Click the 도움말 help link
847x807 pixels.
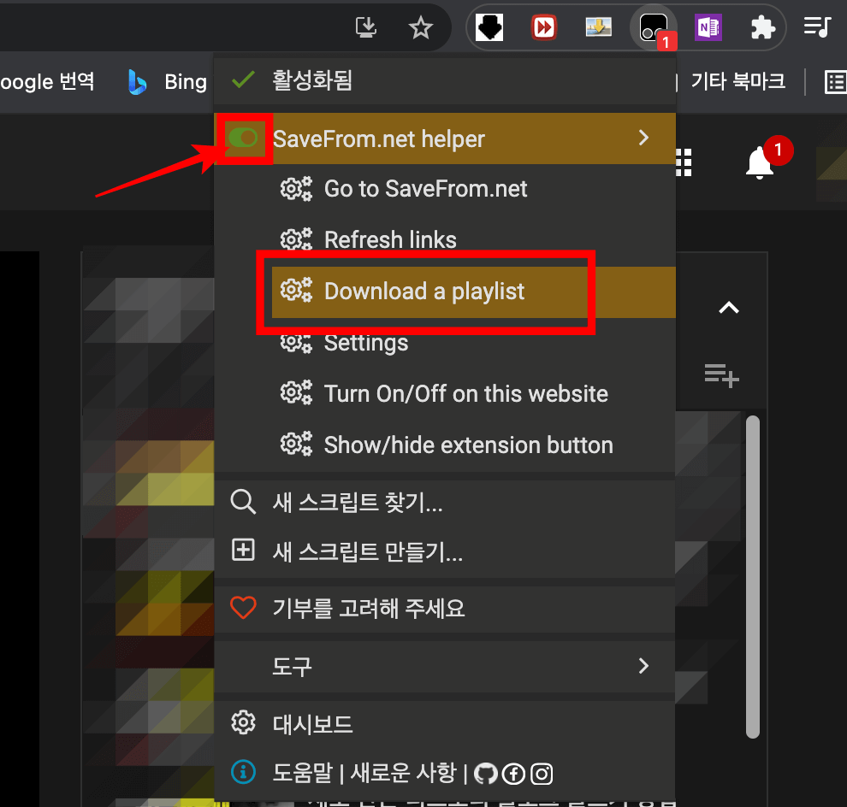tap(303, 773)
